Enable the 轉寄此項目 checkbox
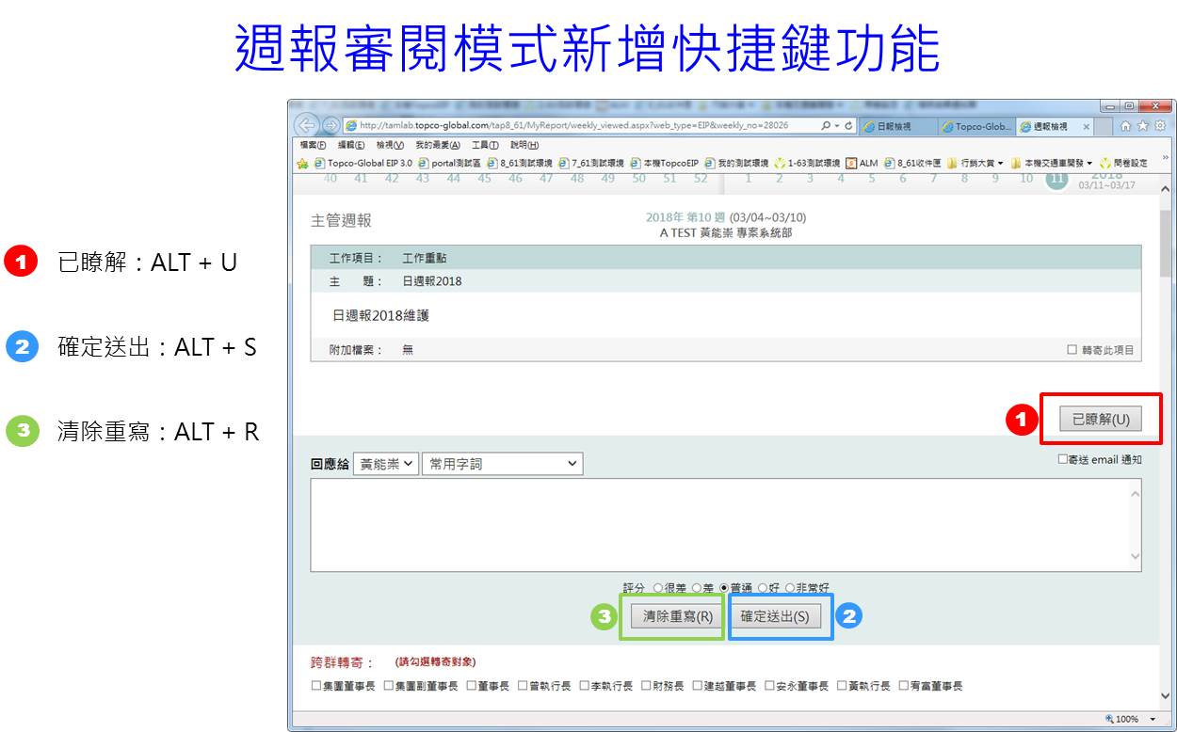This screenshot has height=732, width=1177. (x=1072, y=350)
